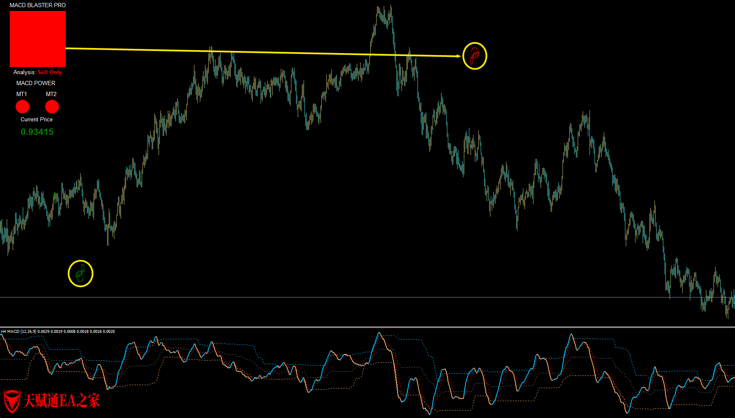The width and height of the screenshot is (735, 418).
Task: Click the MT1 label
Action: (x=22, y=94)
